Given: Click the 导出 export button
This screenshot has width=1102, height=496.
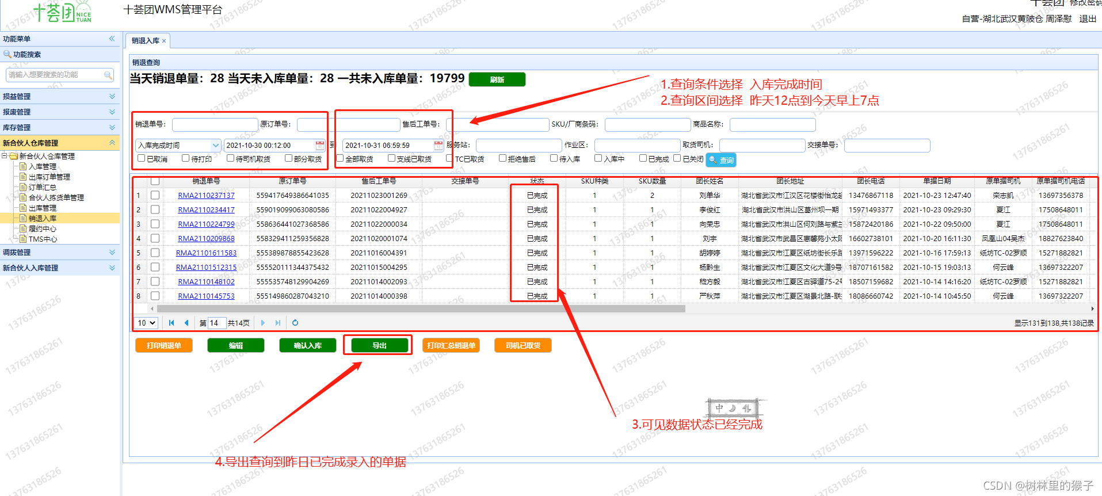Looking at the screenshot, I should coord(380,345).
